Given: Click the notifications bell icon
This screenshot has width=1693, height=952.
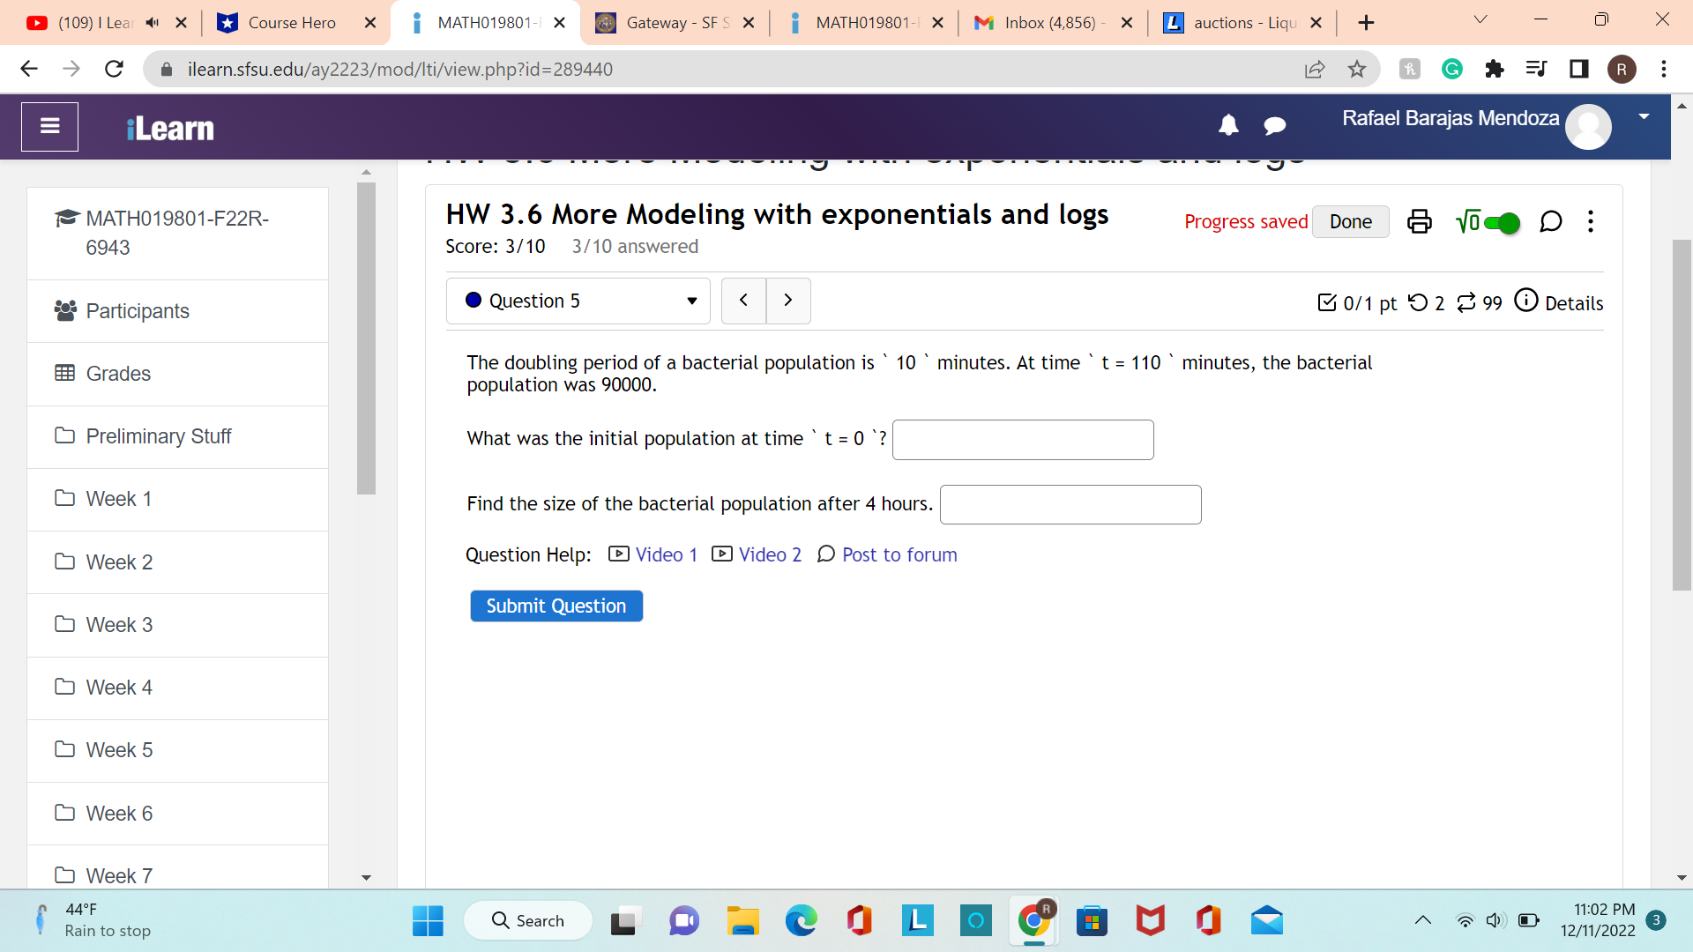Looking at the screenshot, I should point(1228,126).
